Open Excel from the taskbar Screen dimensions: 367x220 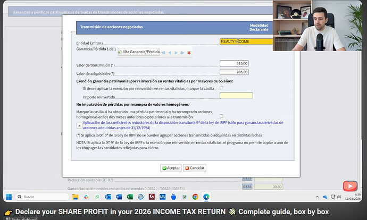pos(130,197)
